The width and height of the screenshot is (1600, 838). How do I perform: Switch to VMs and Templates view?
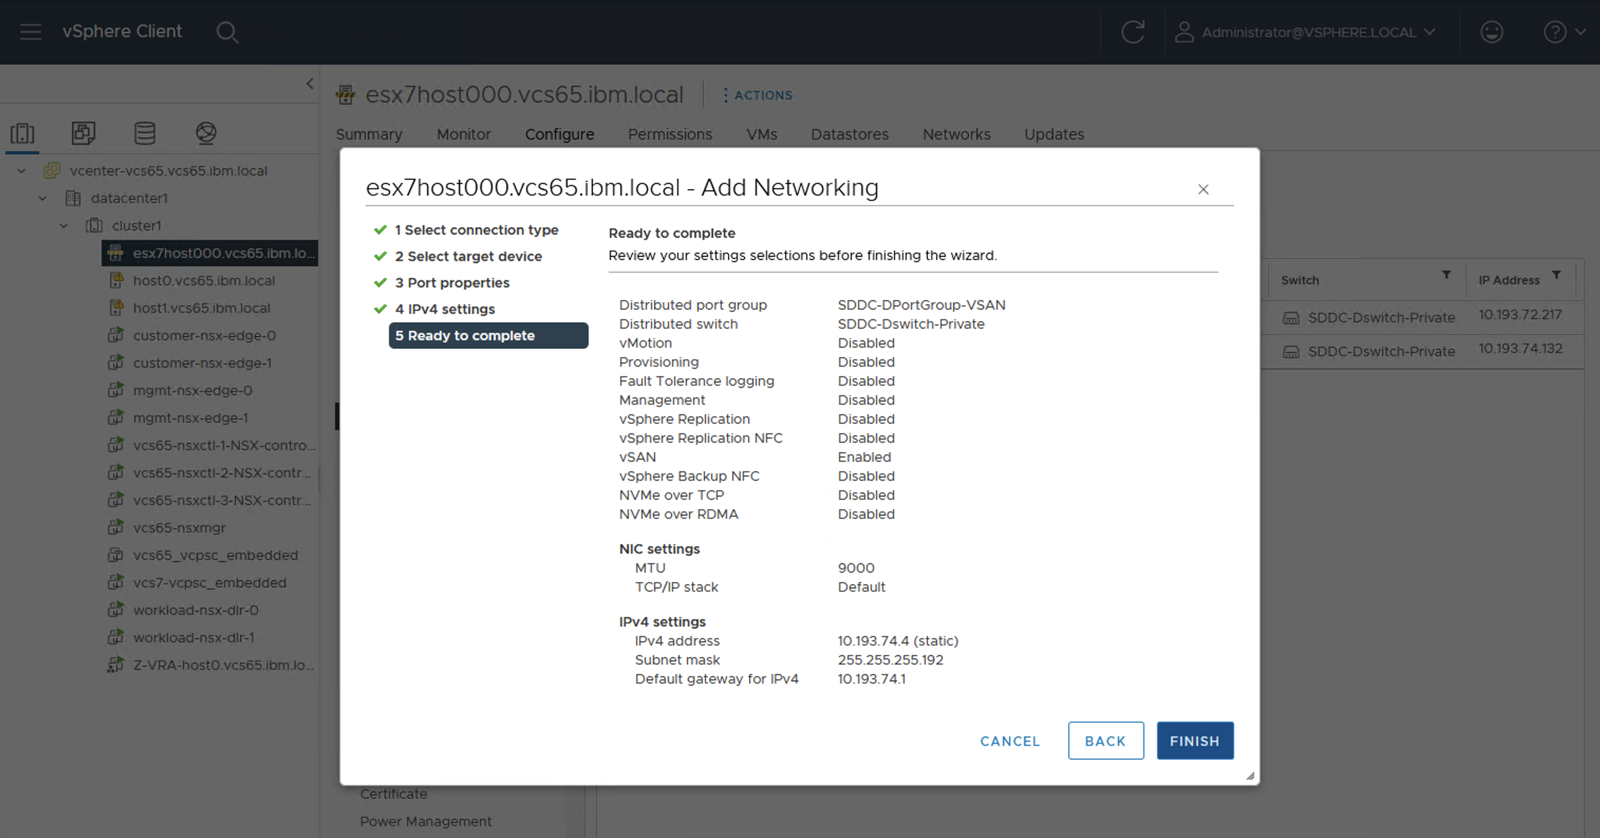click(x=83, y=133)
